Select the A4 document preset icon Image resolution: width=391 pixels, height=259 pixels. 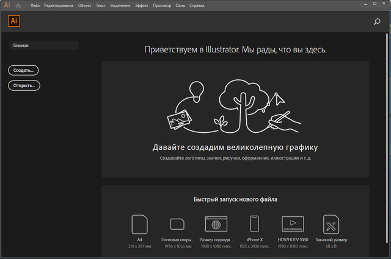pyautogui.click(x=139, y=224)
